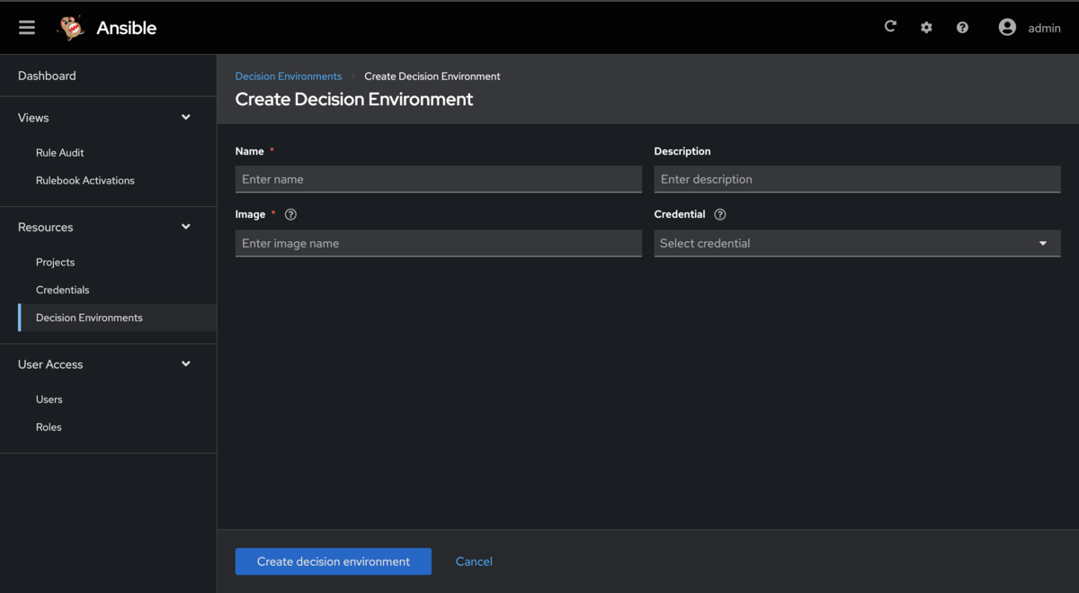This screenshot has height=593, width=1079.
Task: Click the admin user avatar
Action: 1007,27
